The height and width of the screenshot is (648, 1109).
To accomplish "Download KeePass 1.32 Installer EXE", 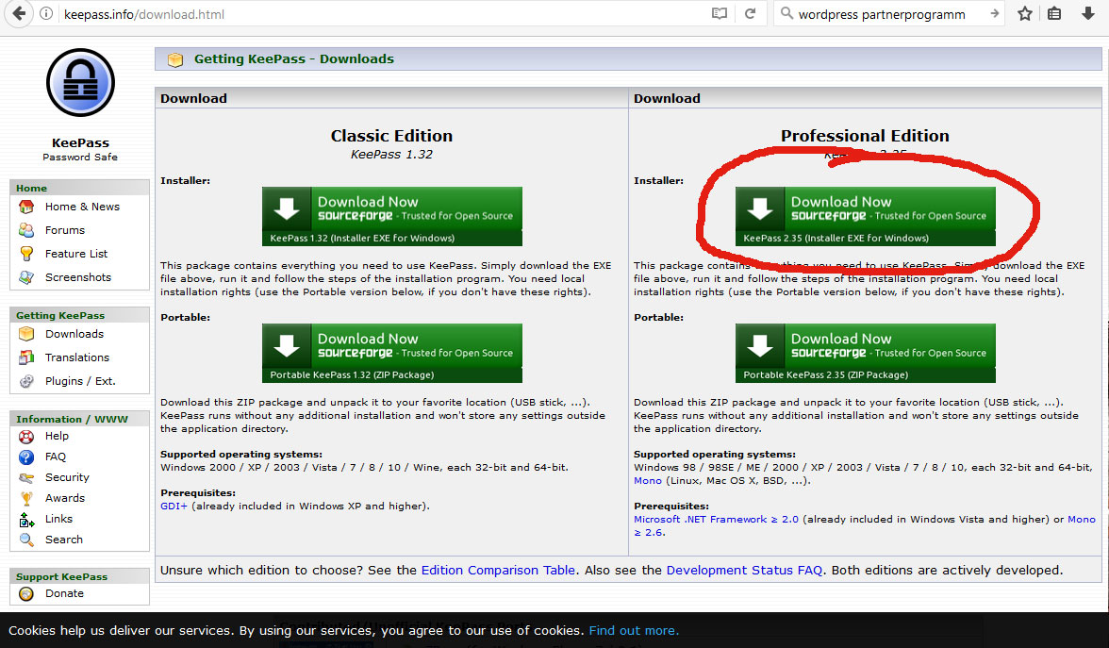I will tap(392, 217).
